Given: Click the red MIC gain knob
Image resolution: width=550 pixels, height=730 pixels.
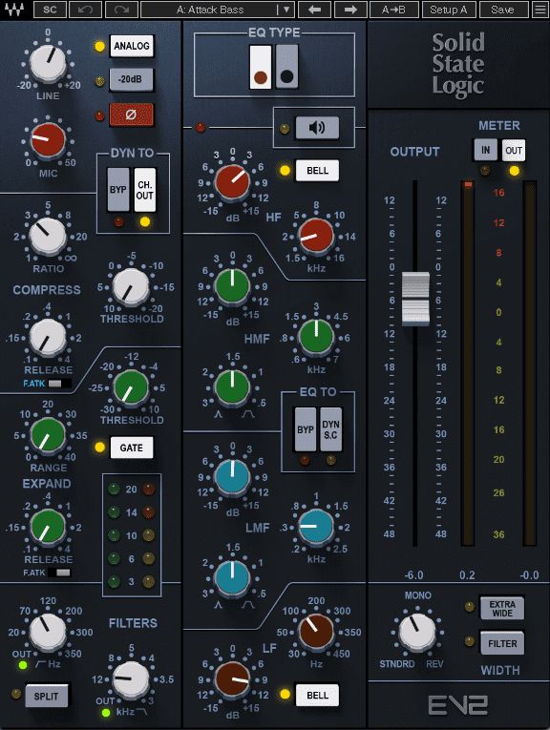Looking at the screenshot, I should (x=48, y=139).
